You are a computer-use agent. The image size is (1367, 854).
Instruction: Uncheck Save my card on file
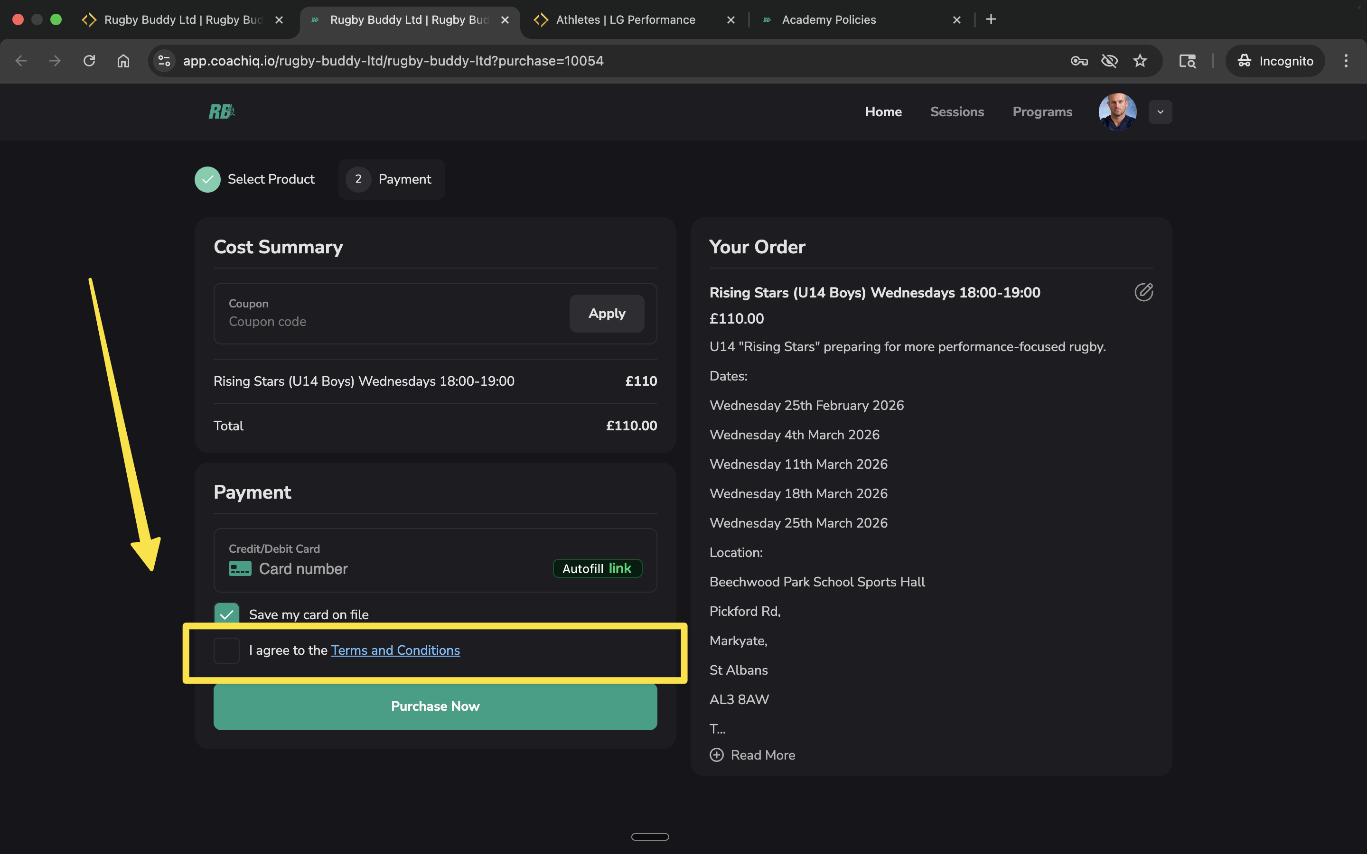(x=226, y=613)
